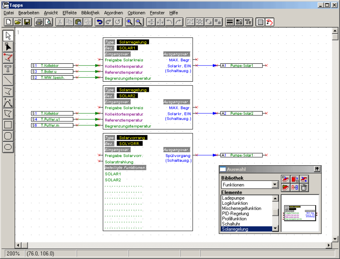
Task: Select the Text tool in left toolbox
Action: pos(8,69)
